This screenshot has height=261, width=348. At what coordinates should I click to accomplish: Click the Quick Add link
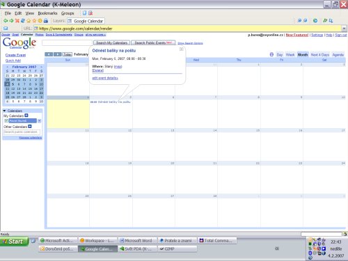click(13, 61)
